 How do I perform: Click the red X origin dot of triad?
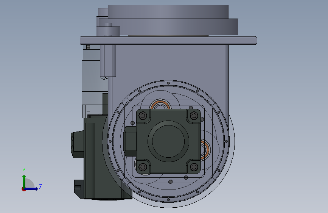tap(23, 189)
